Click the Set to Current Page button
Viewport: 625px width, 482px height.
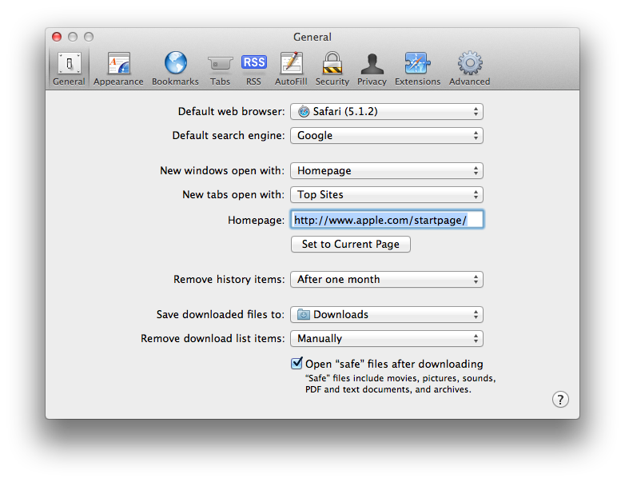(351, 244)
